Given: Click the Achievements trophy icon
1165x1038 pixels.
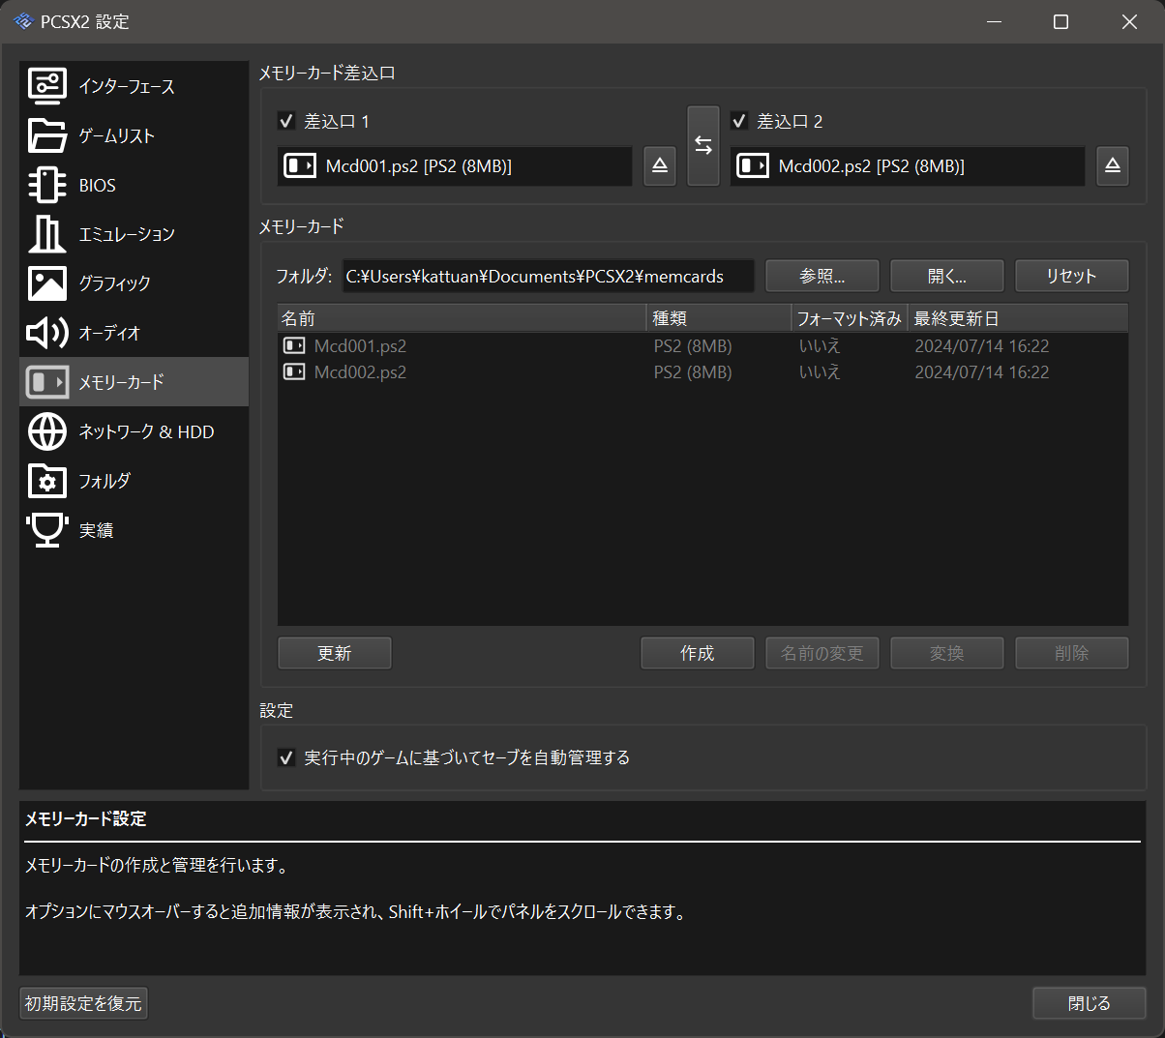Looking at the screenshot, I should coord(46,530).
